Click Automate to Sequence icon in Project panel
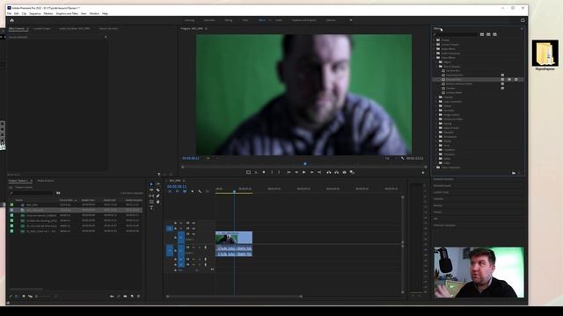Image resolution: width=563 pixels, height=316 pixels. point(112,297)
